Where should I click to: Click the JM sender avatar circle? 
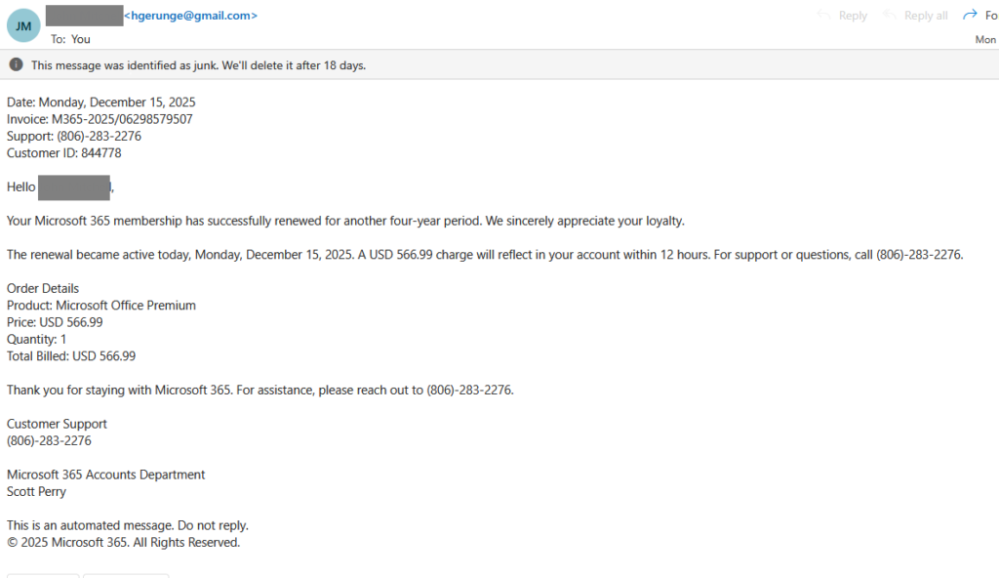[23, 25]
